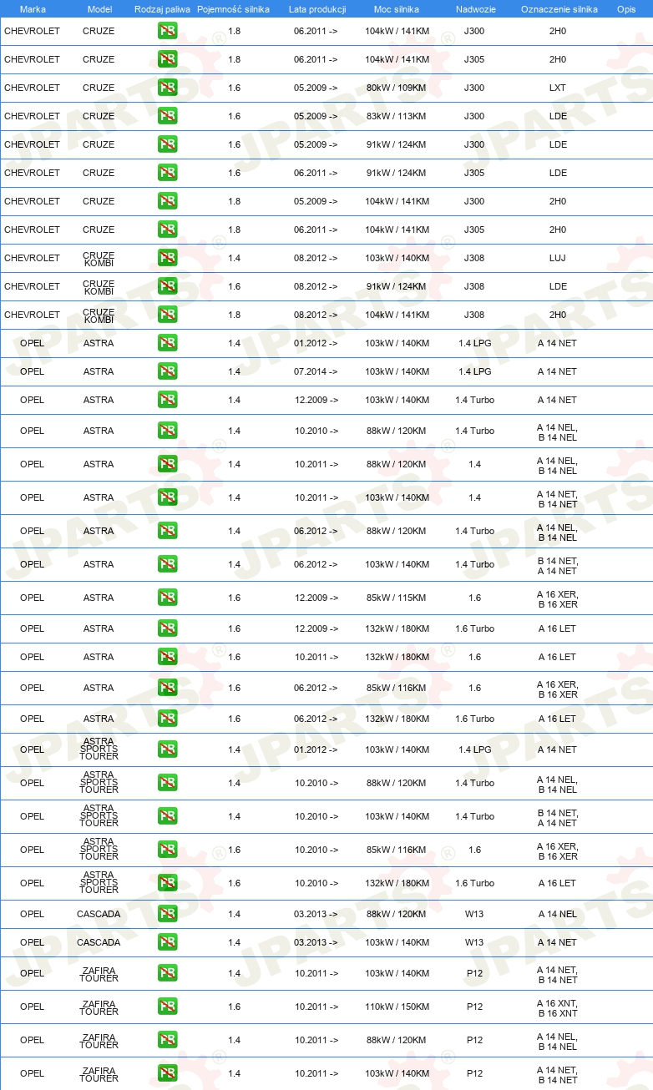
Task: Click the fuel icon for Astra 10.2011 88kW 1.4
Action: [167, 464]
